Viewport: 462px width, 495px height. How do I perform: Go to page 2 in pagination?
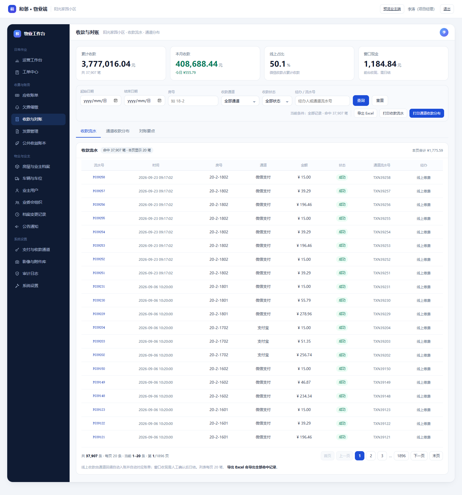click(x=371, y=456)
